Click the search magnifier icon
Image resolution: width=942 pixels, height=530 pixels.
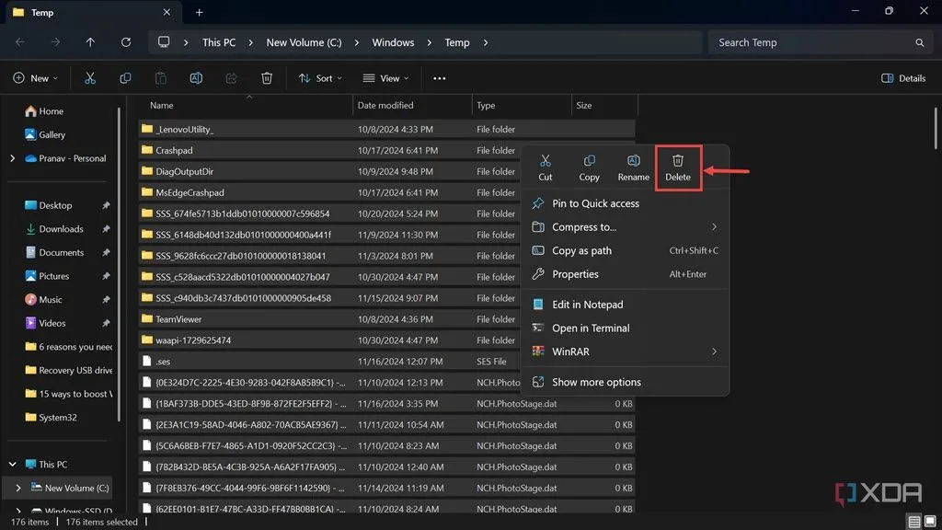coord(919,42)
